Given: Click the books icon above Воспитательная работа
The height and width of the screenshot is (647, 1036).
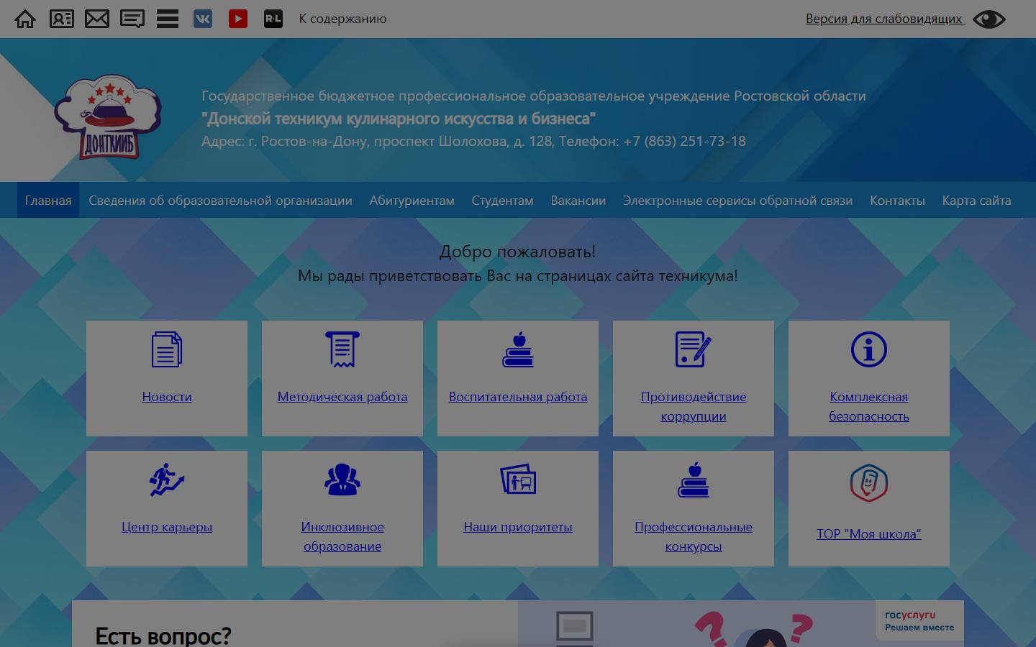Looking at the screenshot, I should pos(518,349).
